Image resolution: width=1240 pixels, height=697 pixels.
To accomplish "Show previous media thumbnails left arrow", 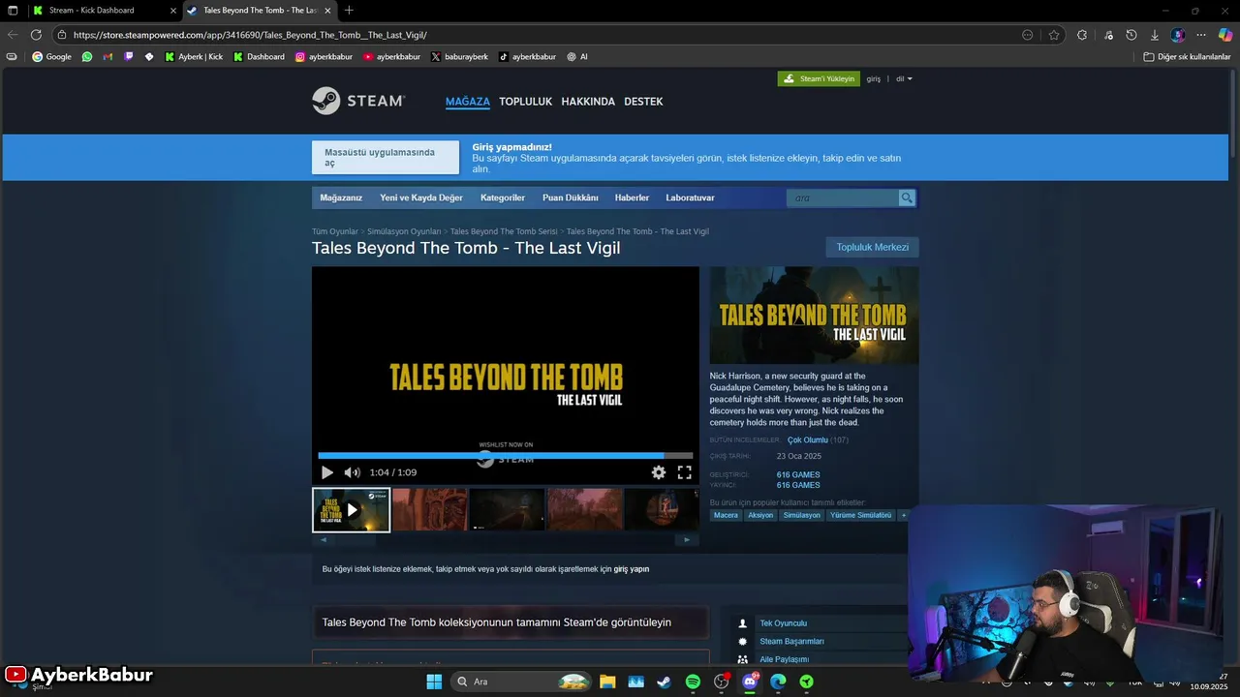I will 324,539.
